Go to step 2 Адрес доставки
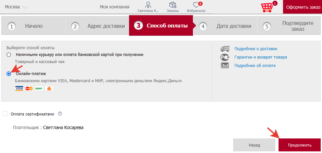322x153 pixels. [97, 26]
